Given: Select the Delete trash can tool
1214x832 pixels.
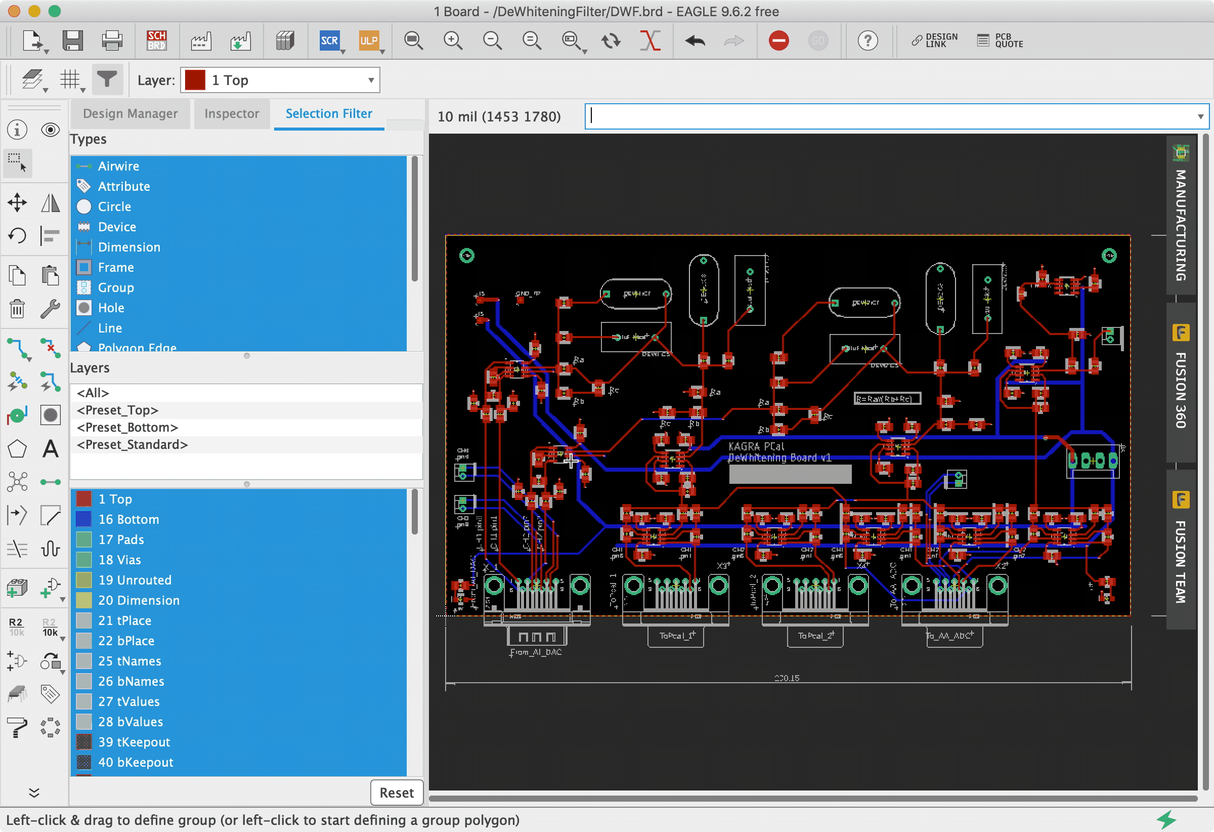Looking at the screenshot, I should (17, 308).
